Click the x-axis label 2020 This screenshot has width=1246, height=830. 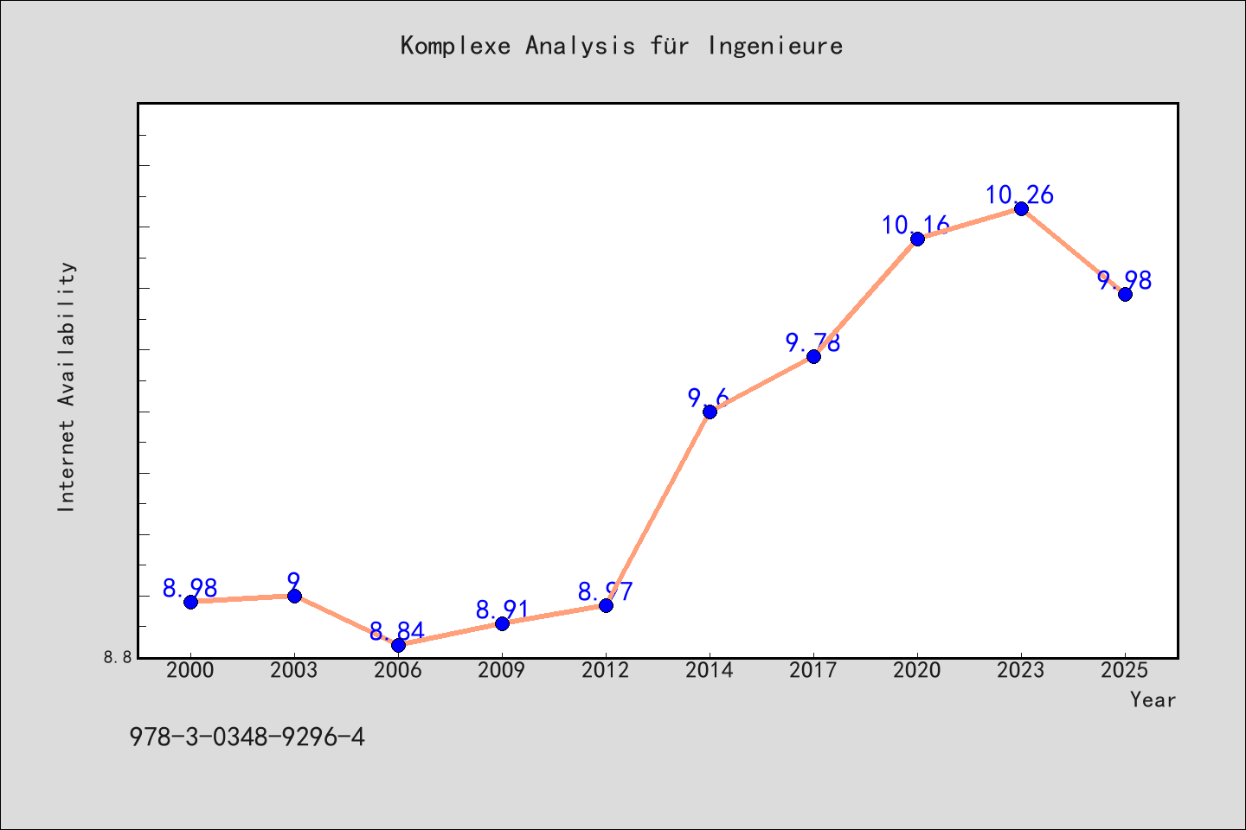pyautogui.click(x=917, y=670)
